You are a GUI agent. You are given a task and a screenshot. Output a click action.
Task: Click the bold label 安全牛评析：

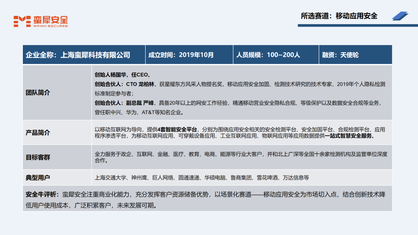point(42,195)
